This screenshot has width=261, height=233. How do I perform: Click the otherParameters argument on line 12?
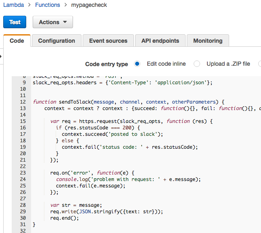tap(194, 102)
